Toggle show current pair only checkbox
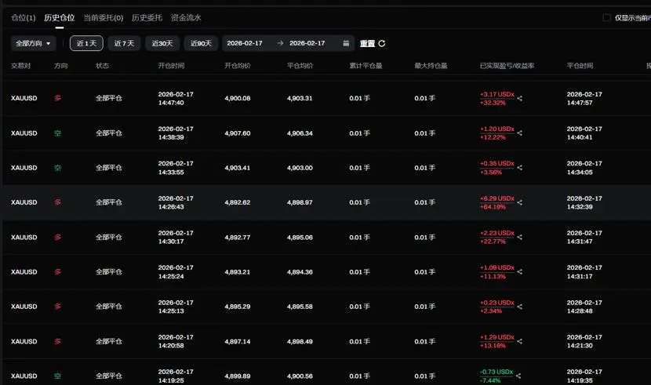The image size is (651, 385). point(606,17)
